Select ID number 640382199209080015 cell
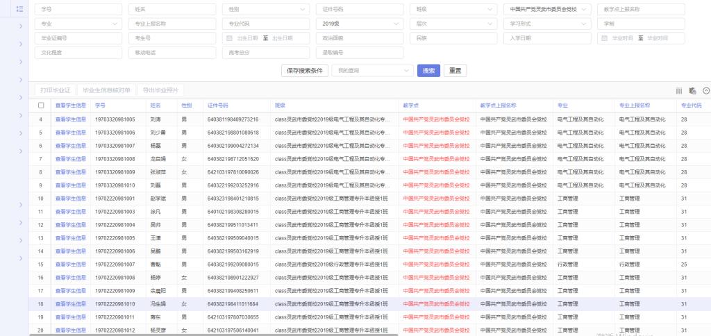The image size is (711, 336). [x=233, y=264]
